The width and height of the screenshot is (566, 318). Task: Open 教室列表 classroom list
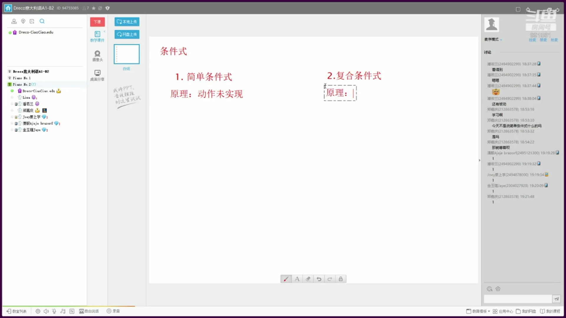pos(17,311)
